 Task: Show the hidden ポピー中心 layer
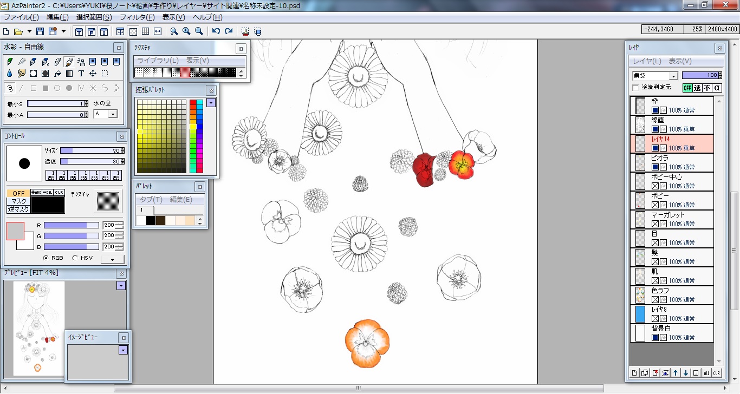(655, 186)
